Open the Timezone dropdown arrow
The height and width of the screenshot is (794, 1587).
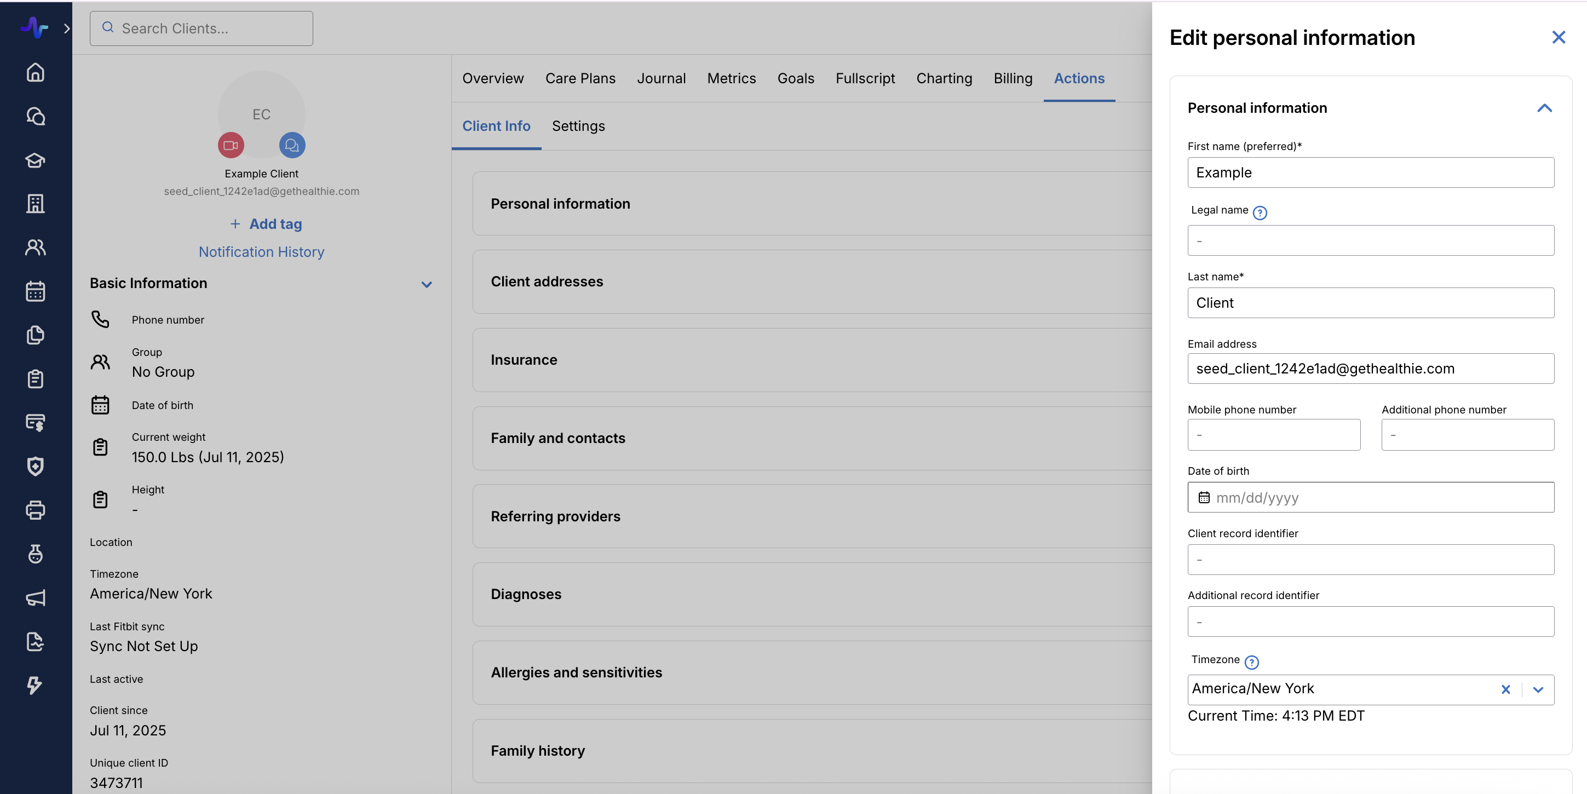pyautogui.click(x=1538, y=689)
